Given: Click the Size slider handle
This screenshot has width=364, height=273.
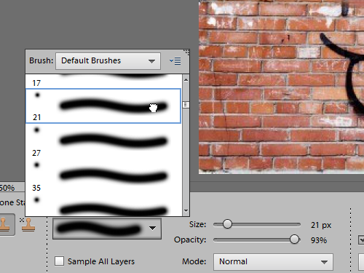Looking at the screenshot, I should pyautogui.click(x=227, y=224).
